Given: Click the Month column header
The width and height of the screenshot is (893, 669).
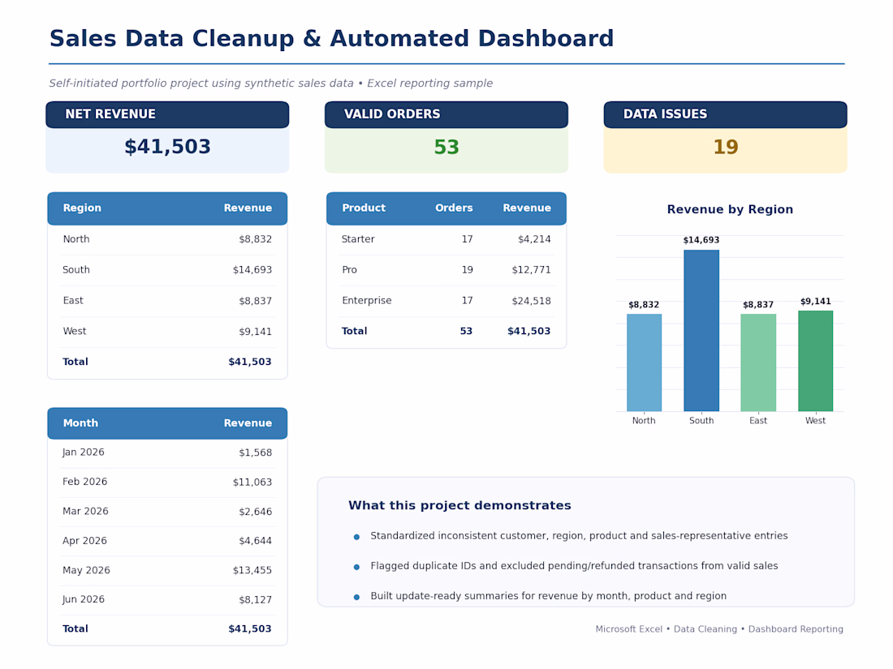Looking at the screenshot, I should (x=80, y=423).
